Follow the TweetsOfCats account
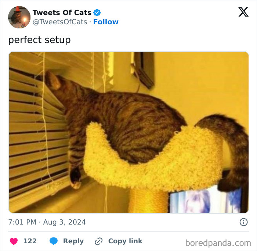Image resolution: width=257 pixels, height=251 pixels. point(106,22)
